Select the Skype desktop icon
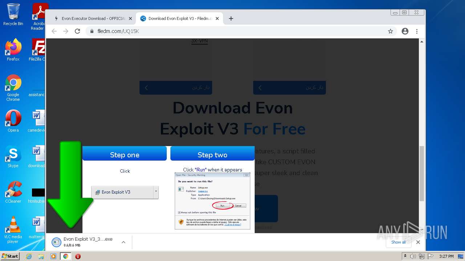The image size is (465, 261). [x=13, y=157]
